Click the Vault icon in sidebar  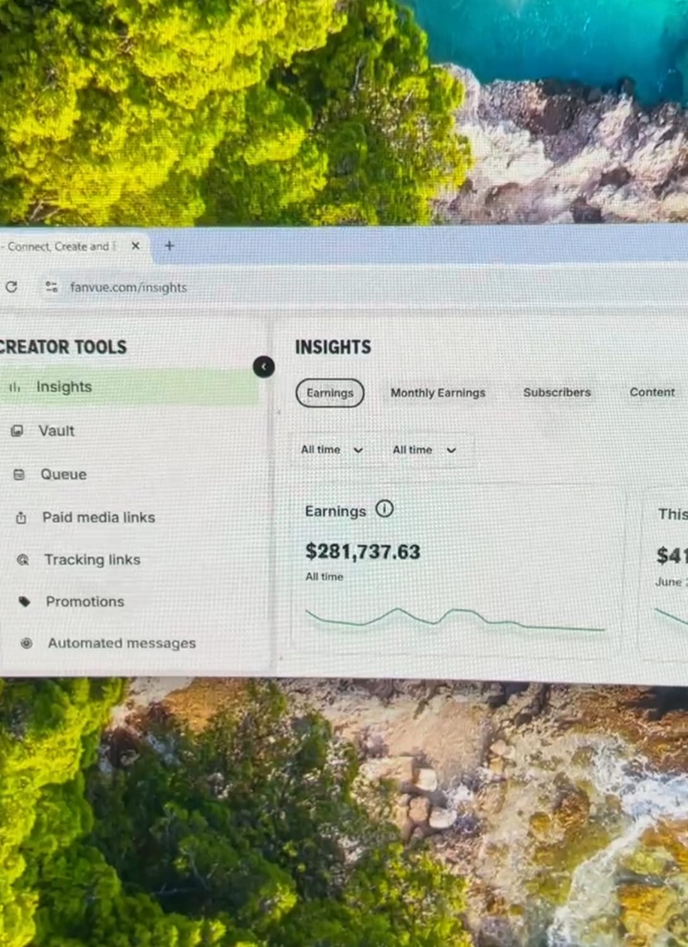[18, 431]
